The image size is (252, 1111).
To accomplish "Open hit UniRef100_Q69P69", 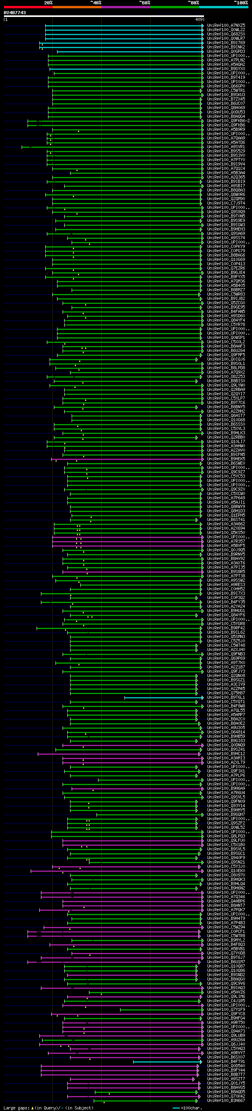I will click(x=226, y=658).
